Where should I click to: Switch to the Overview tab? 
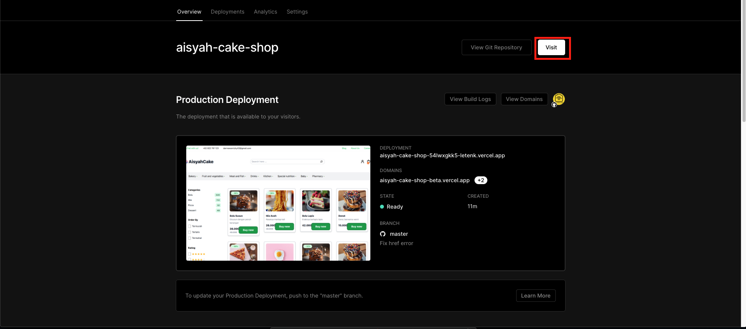[x=189, y=12]
